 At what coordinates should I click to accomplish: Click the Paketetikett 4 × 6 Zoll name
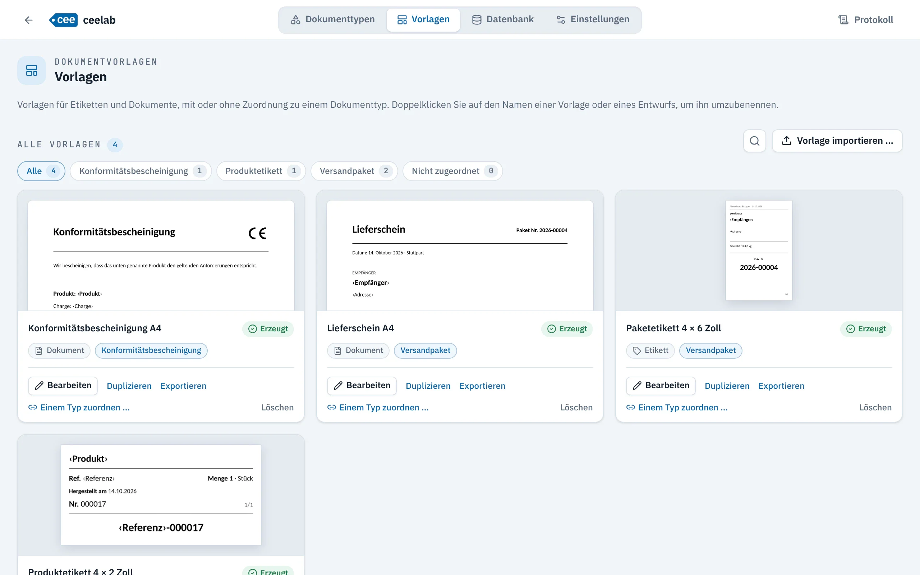point(673,328)
